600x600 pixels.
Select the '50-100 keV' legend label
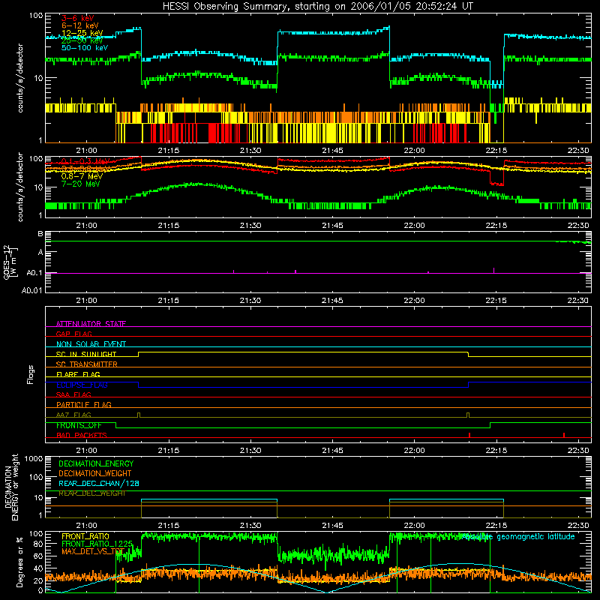click(x=85, y=48)
